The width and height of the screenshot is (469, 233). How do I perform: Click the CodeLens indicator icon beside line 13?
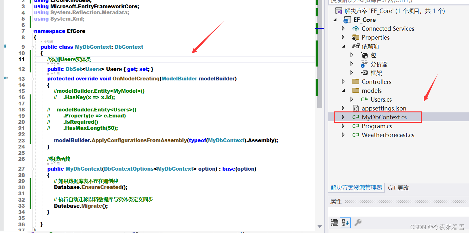[x=6, y=78]
